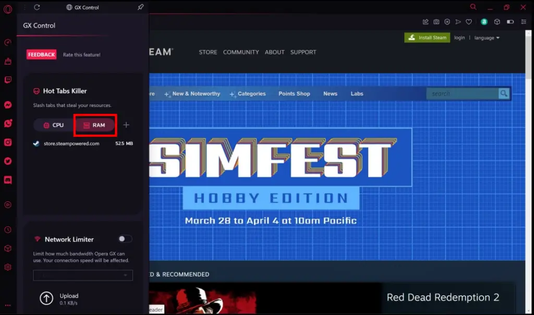Open the Labs tab
This screenshot has width=534, height=315.
click(357, 94)
